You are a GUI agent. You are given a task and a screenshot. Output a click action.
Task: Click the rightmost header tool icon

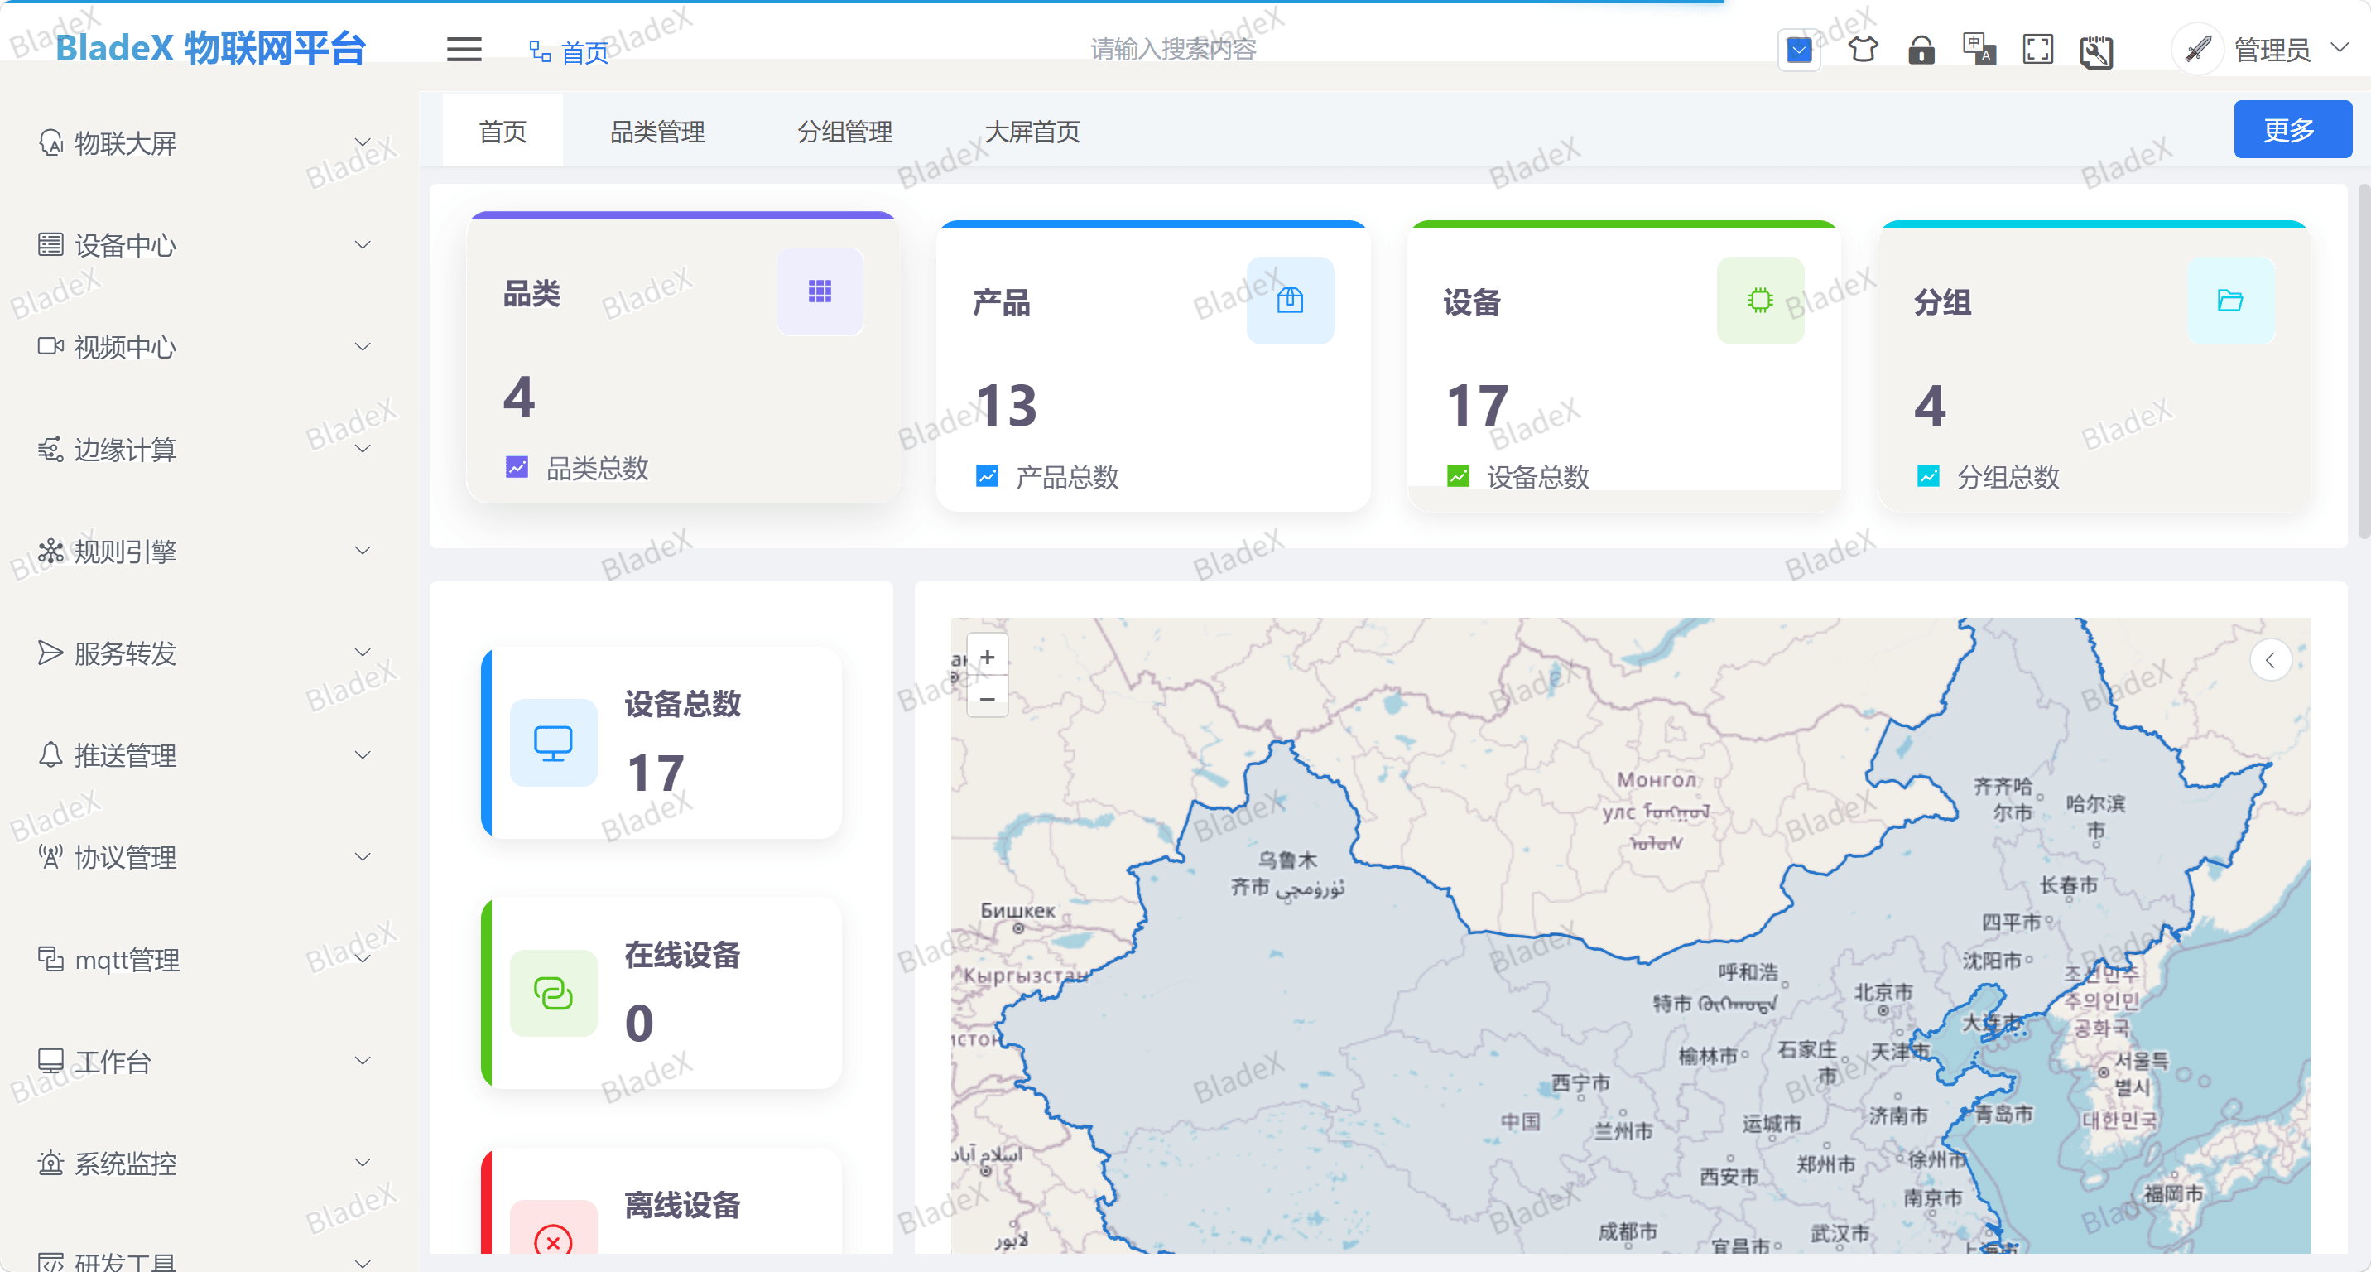(2096, 51)
